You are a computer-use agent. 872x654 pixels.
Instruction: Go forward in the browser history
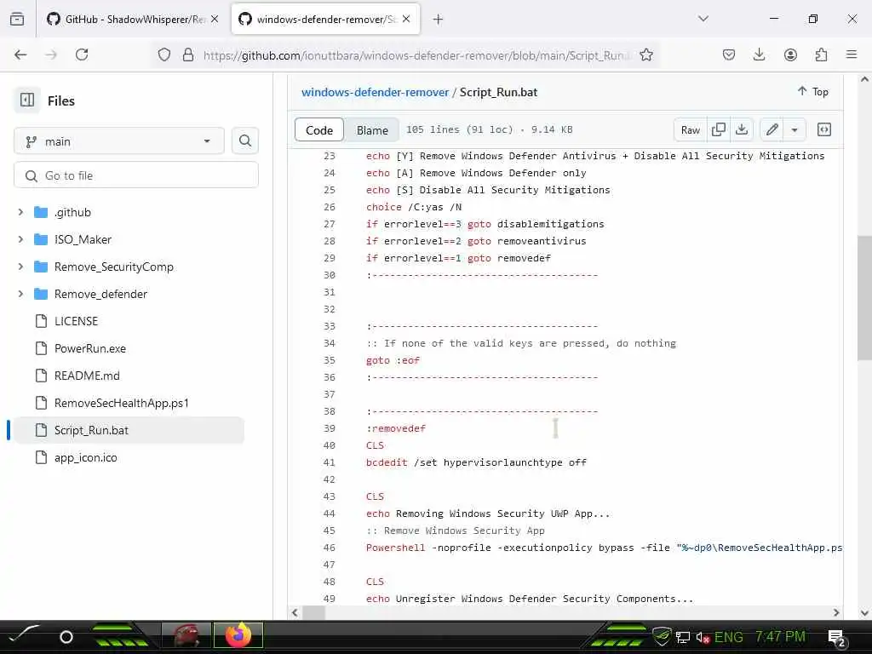coord(51,54)
